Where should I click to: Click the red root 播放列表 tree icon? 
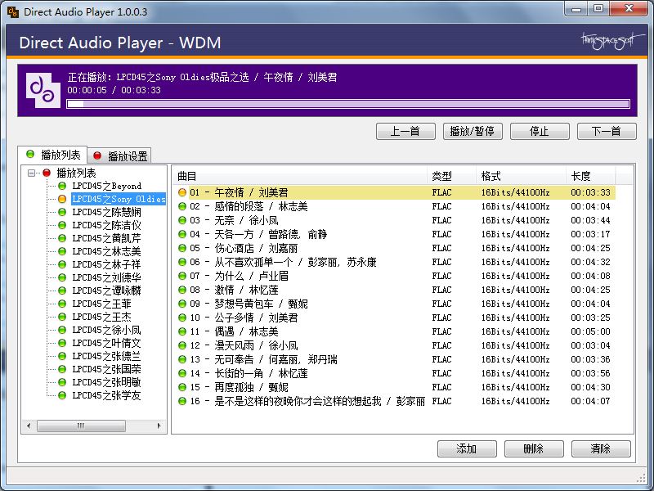pyautogui.click(x=47, y=173)
